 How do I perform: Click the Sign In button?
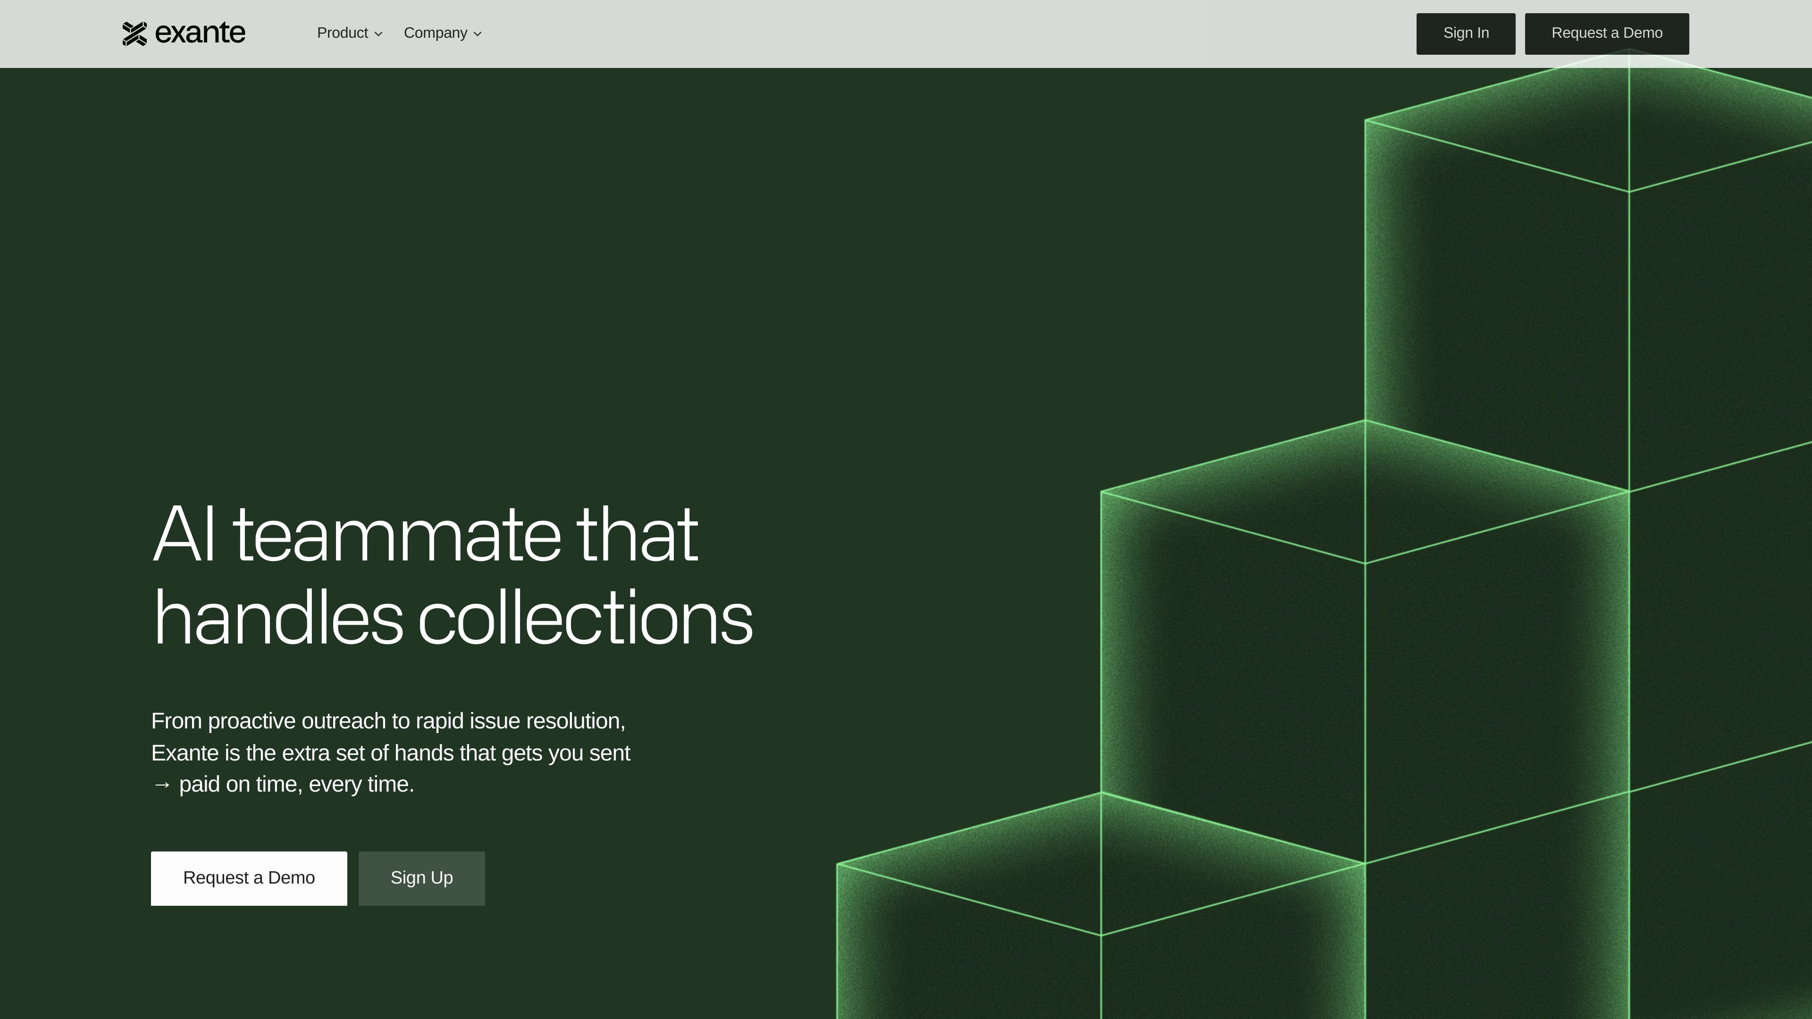pyautogui.click(x=1466, y=34)
